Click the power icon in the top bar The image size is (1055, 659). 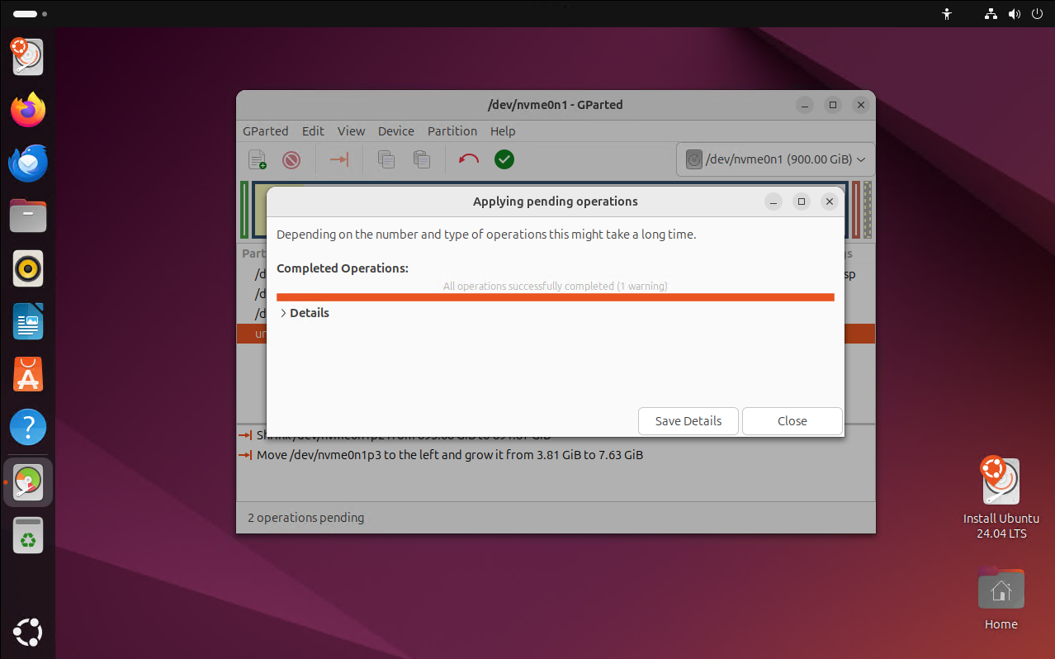1038,14
